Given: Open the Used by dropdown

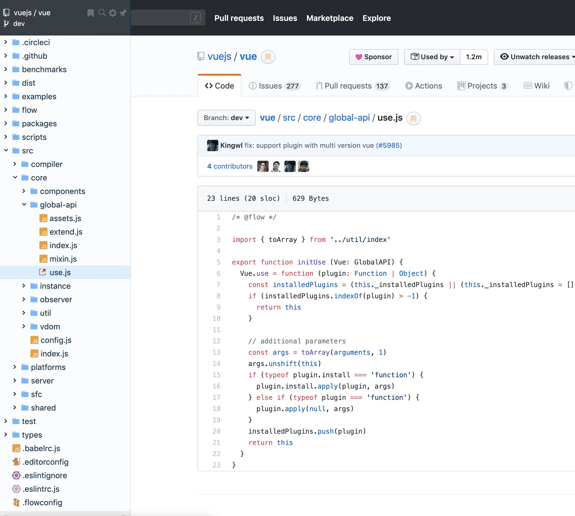Looking at the screenshot, I should coord(432,57).
